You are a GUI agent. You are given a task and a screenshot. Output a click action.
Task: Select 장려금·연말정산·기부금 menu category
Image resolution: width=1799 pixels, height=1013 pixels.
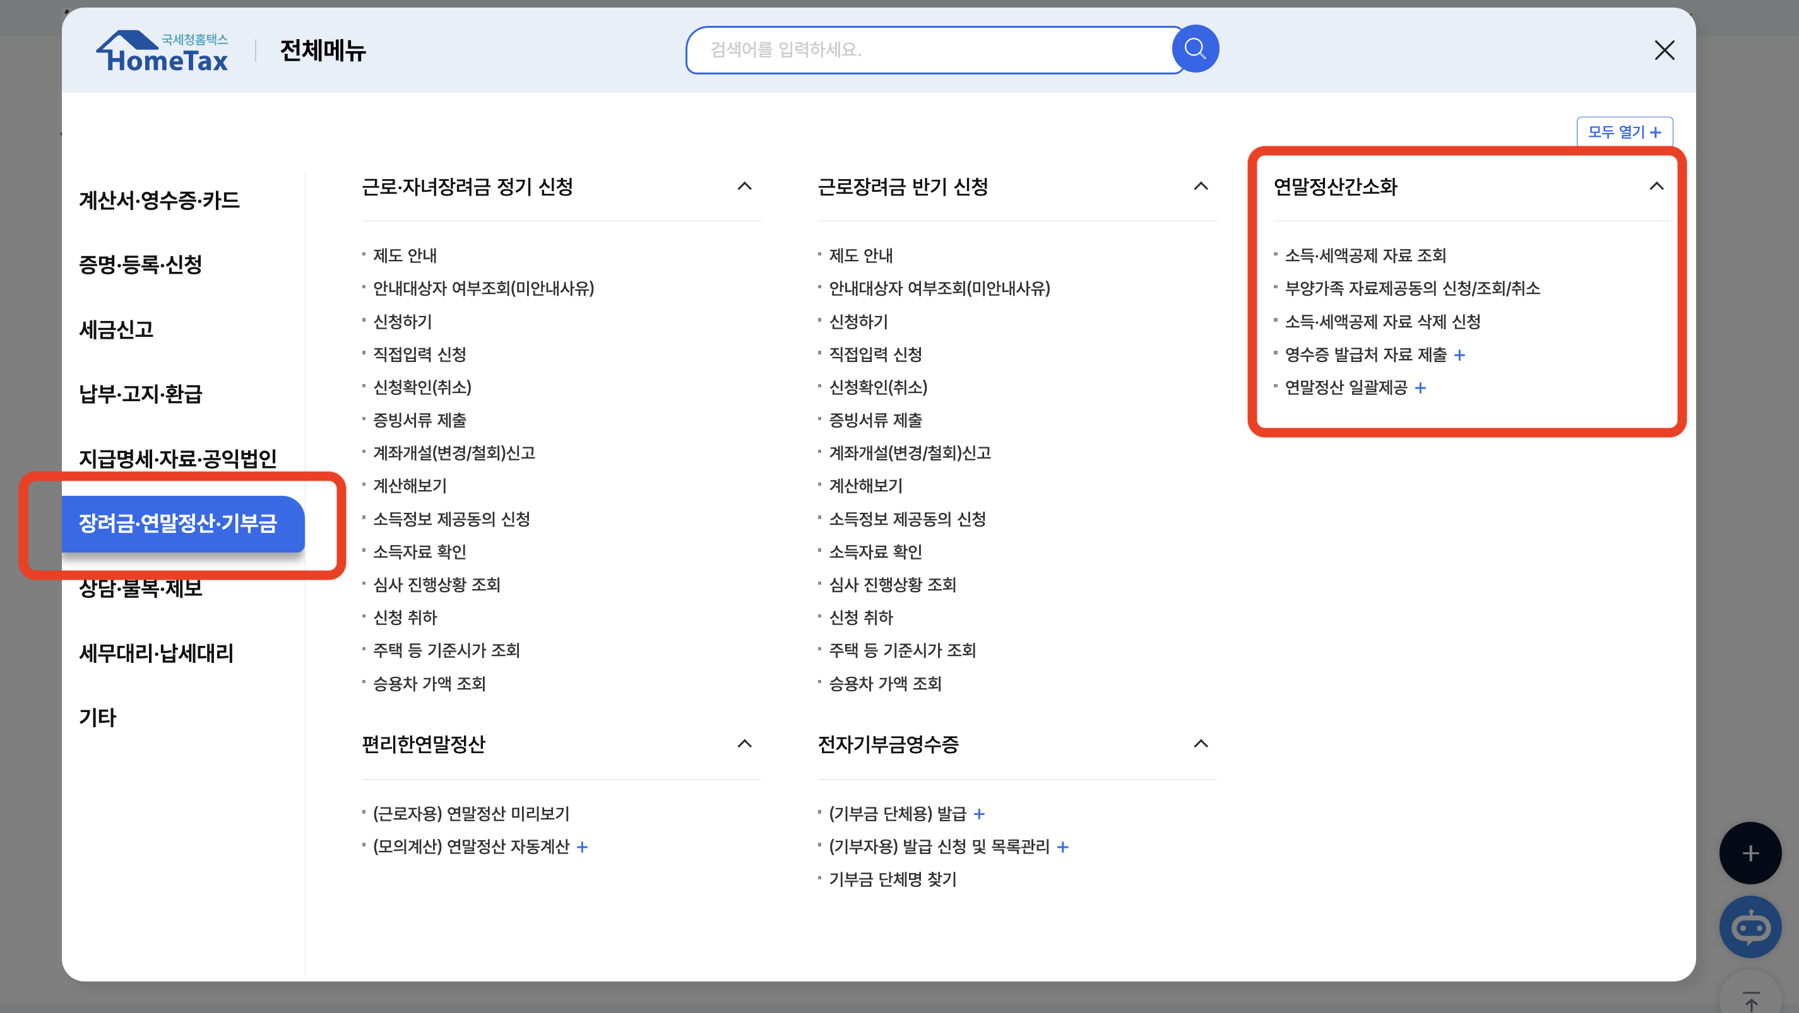[x=178, y=524]
